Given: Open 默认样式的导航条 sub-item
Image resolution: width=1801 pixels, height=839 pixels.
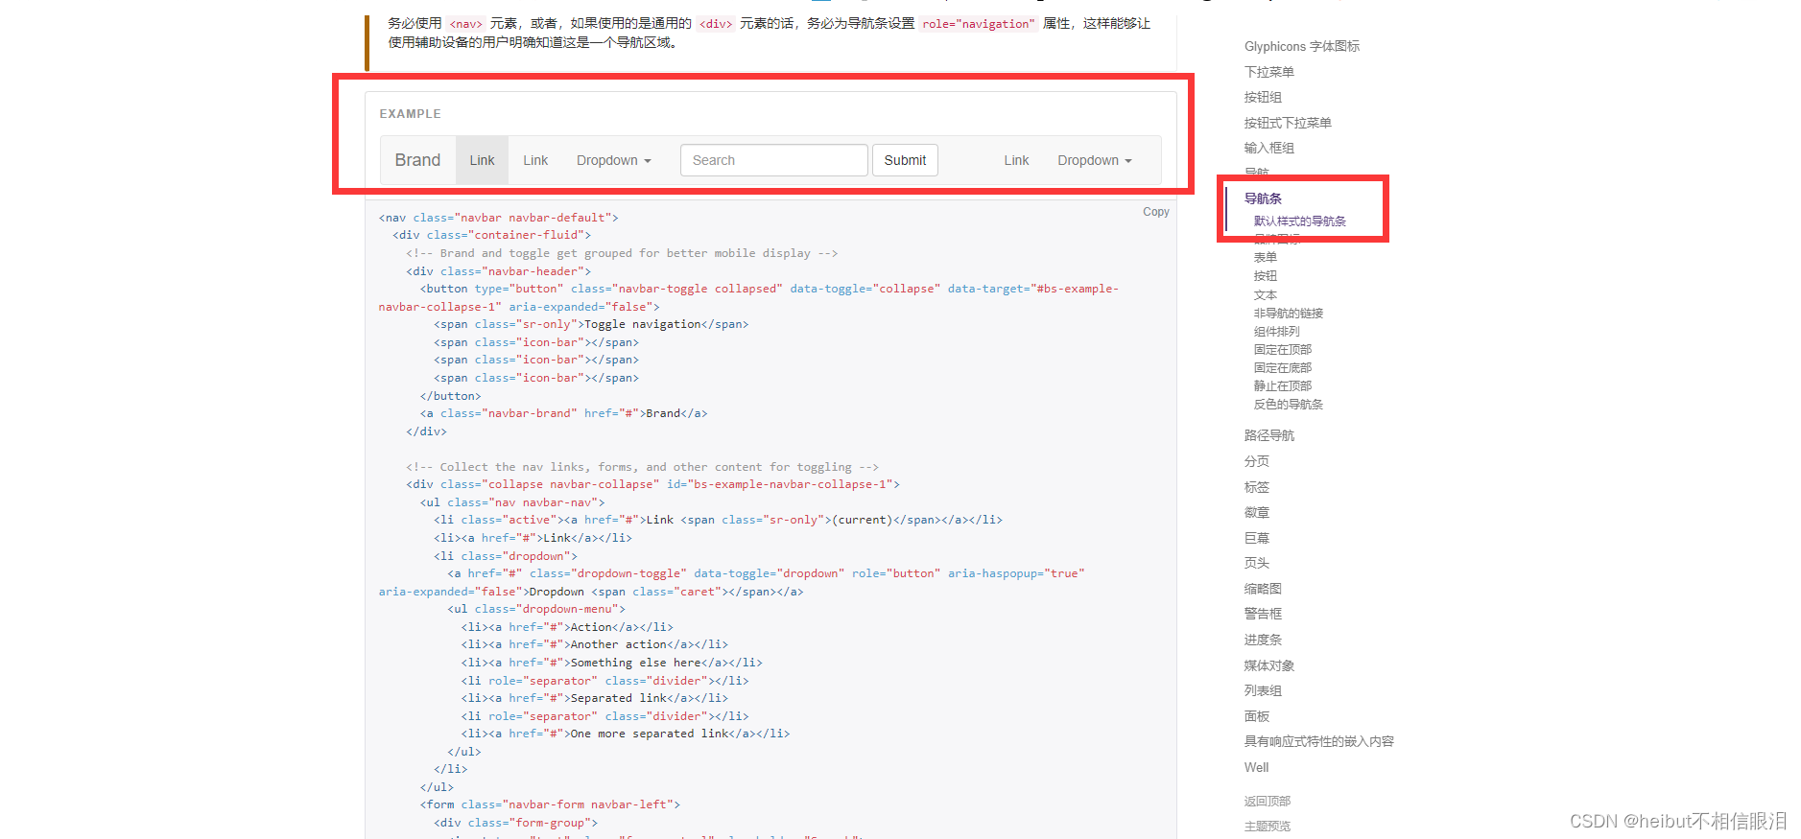Looking at the screenshot, I should (x=1299, y=221).
